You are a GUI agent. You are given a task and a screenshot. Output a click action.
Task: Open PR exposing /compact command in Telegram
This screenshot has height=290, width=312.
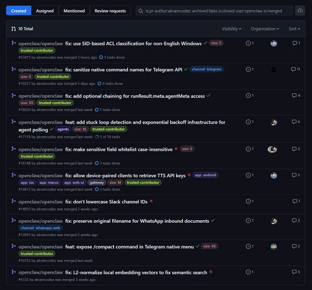[x=129, y=247]
